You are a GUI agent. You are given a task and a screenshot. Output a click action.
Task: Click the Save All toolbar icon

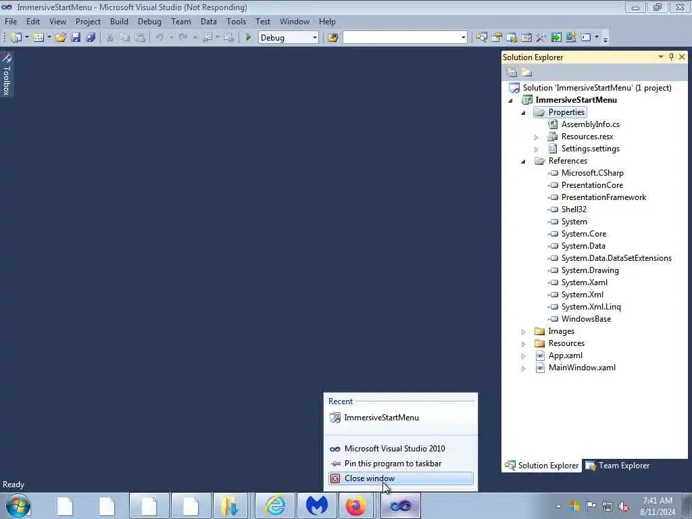point(91,38)
